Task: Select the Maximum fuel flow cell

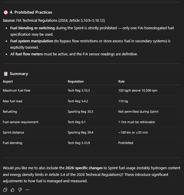Action: pyautogui.click(x=17, y=90)
